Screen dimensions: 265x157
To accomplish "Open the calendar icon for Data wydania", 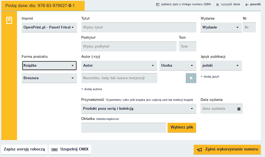I will (239, 109).
